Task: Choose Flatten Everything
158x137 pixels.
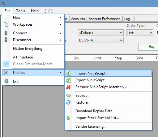Action: (33, 49)
